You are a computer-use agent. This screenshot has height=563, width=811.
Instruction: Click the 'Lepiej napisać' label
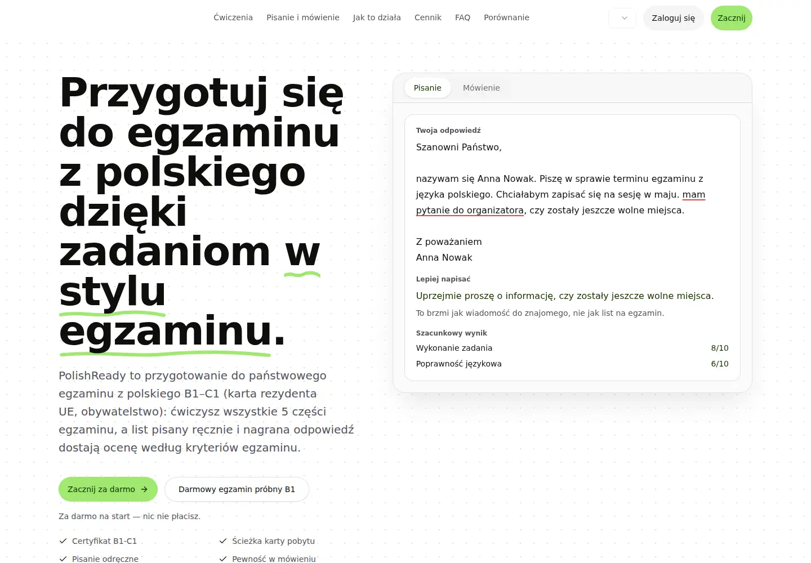tap(443, 279)
